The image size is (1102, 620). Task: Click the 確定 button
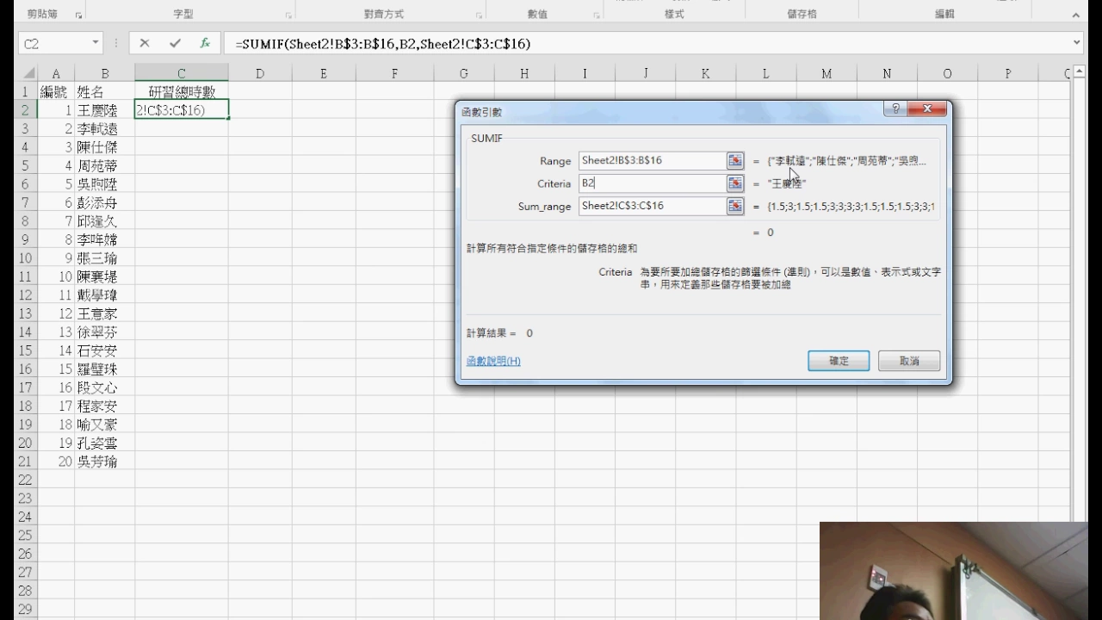[x=839, y=361]
